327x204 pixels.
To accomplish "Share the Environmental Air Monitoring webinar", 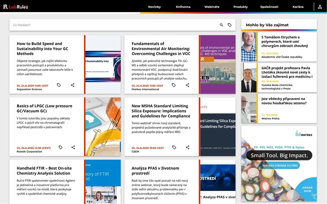I will coord(188,85).
